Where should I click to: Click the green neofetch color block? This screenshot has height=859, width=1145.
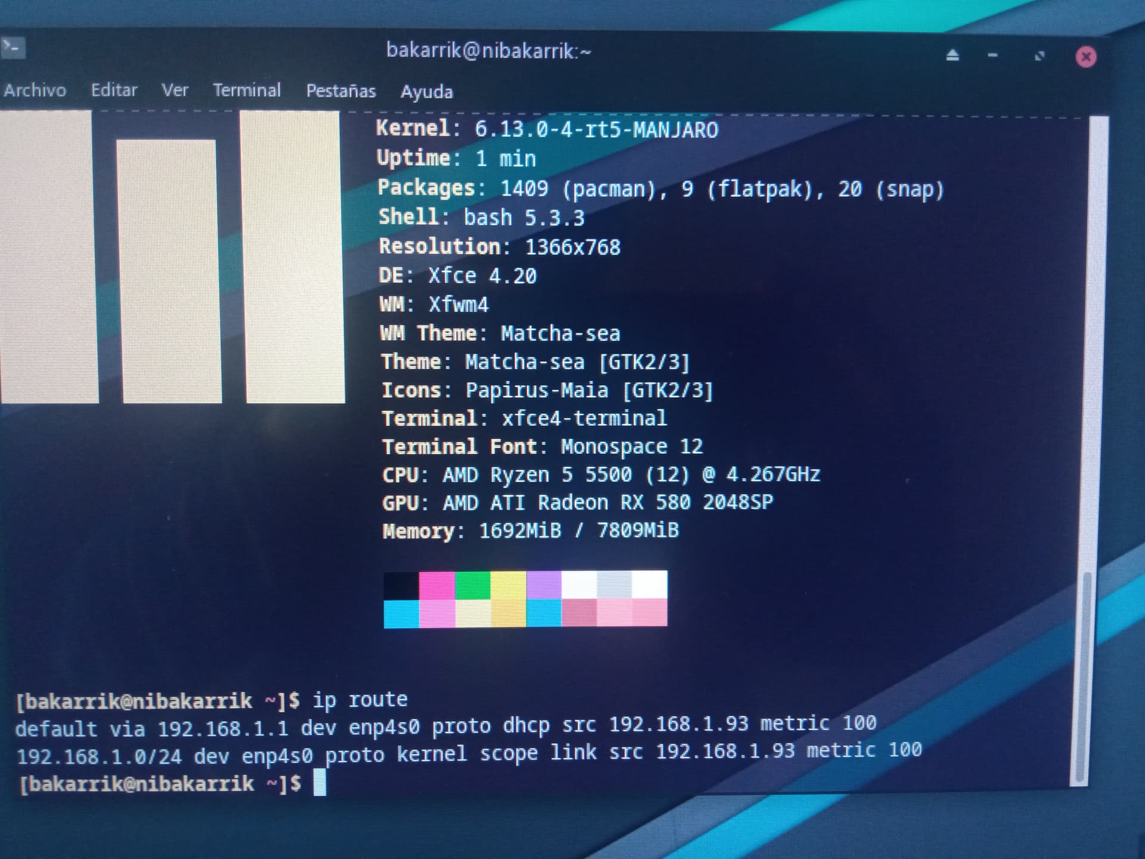[472, 585]
